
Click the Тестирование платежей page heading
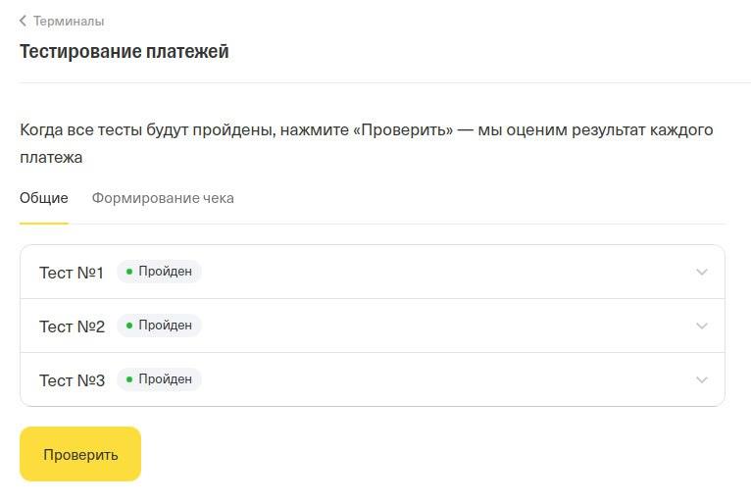coord(125,52)
